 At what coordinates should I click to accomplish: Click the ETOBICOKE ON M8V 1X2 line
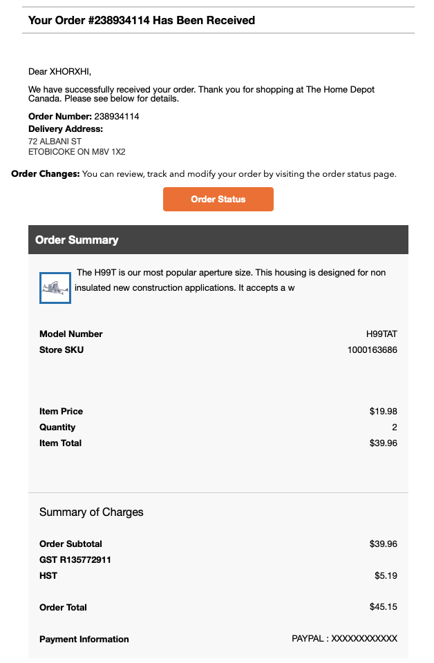[77, 152]
